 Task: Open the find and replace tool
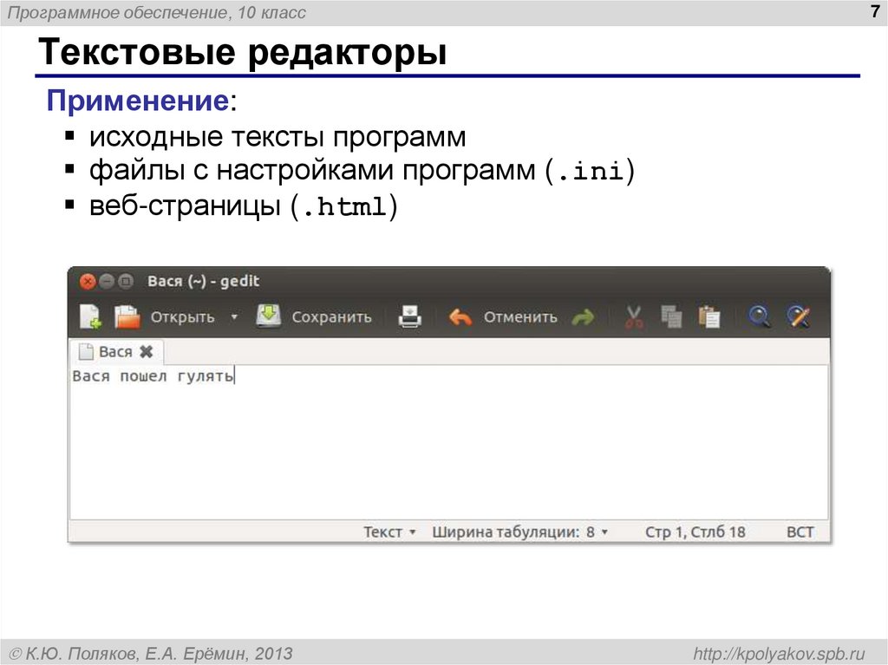coord(797,317)
